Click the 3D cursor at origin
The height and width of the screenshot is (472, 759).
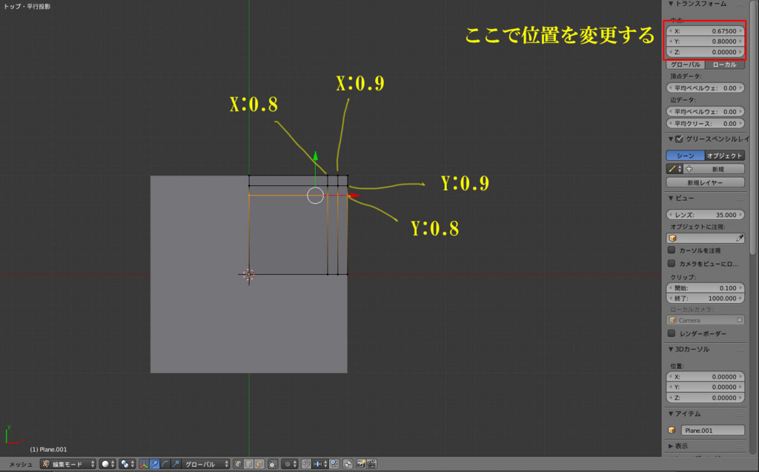click(249, 274)
